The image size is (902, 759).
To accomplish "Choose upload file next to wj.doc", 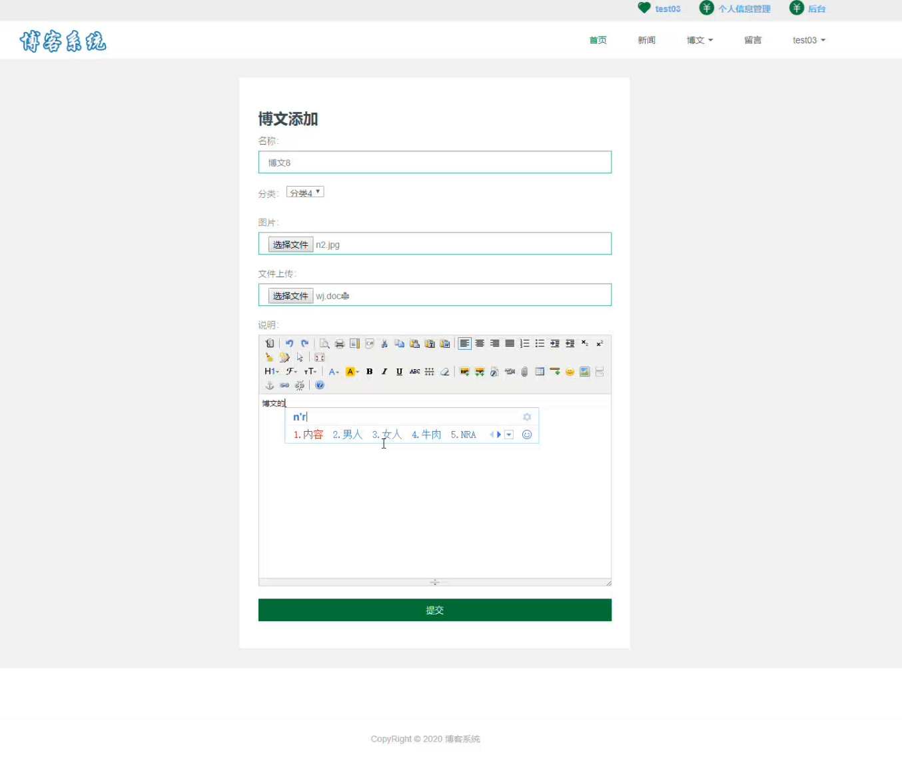I will (x=290, y=296).
